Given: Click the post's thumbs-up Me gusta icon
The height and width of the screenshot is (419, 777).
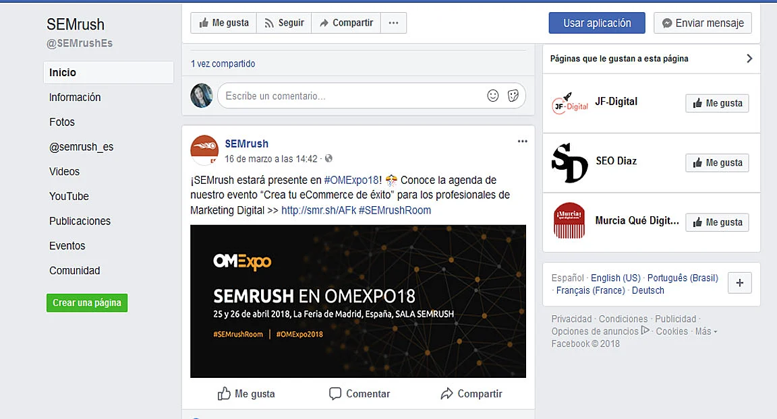Looking at the screenshot, I should (x=224, y=393).
